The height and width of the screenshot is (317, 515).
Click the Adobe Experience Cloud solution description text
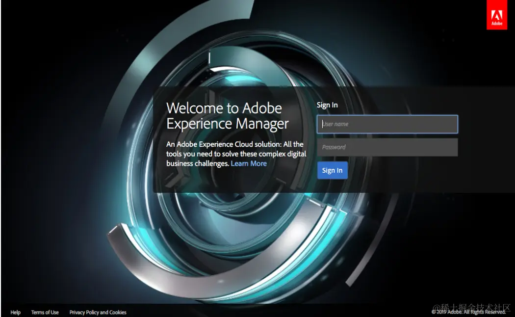click(x=236, y=154)
